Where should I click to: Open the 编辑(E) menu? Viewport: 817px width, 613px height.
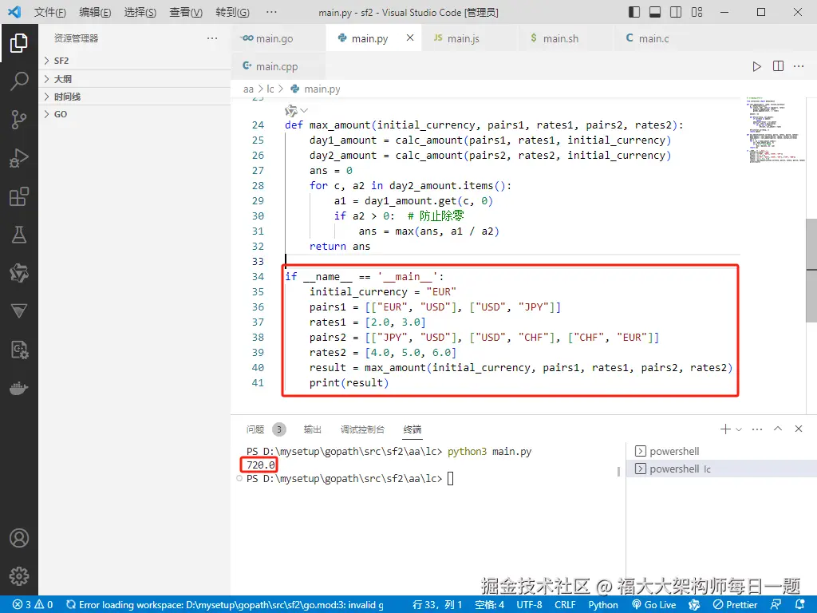point(95,12)
